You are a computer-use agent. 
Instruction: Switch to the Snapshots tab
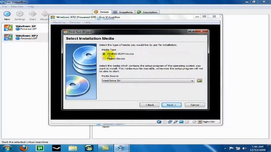(123, 12)
